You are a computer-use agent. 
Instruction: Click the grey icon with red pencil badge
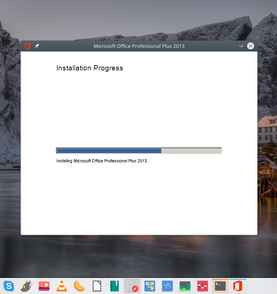(x=132, y=286)
